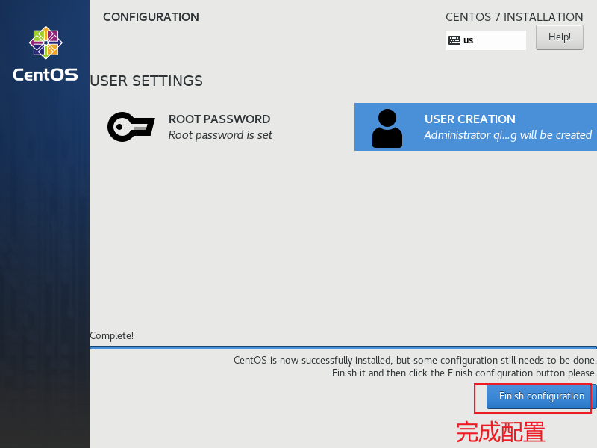
Task: Click the installation progress bar
Action: [x=343, y=348]
